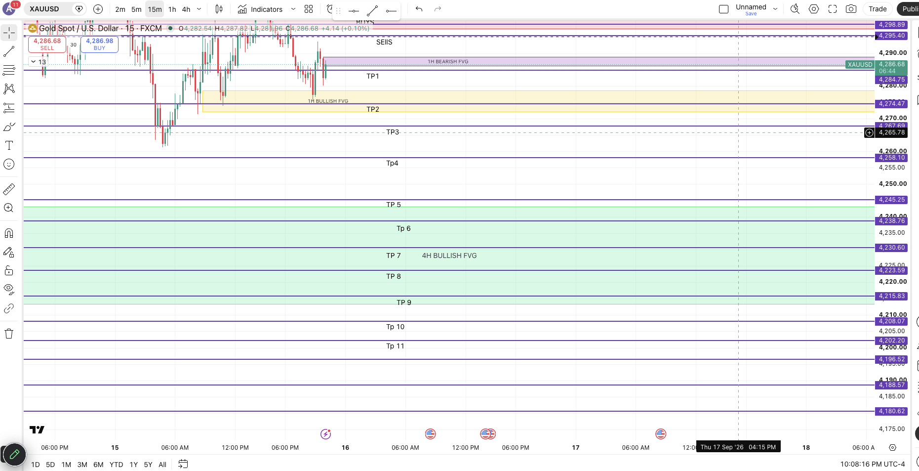Select the crosshair cursor tool
Image resolution: width=919 pixels, height=471 pixels.
(9, 33)
